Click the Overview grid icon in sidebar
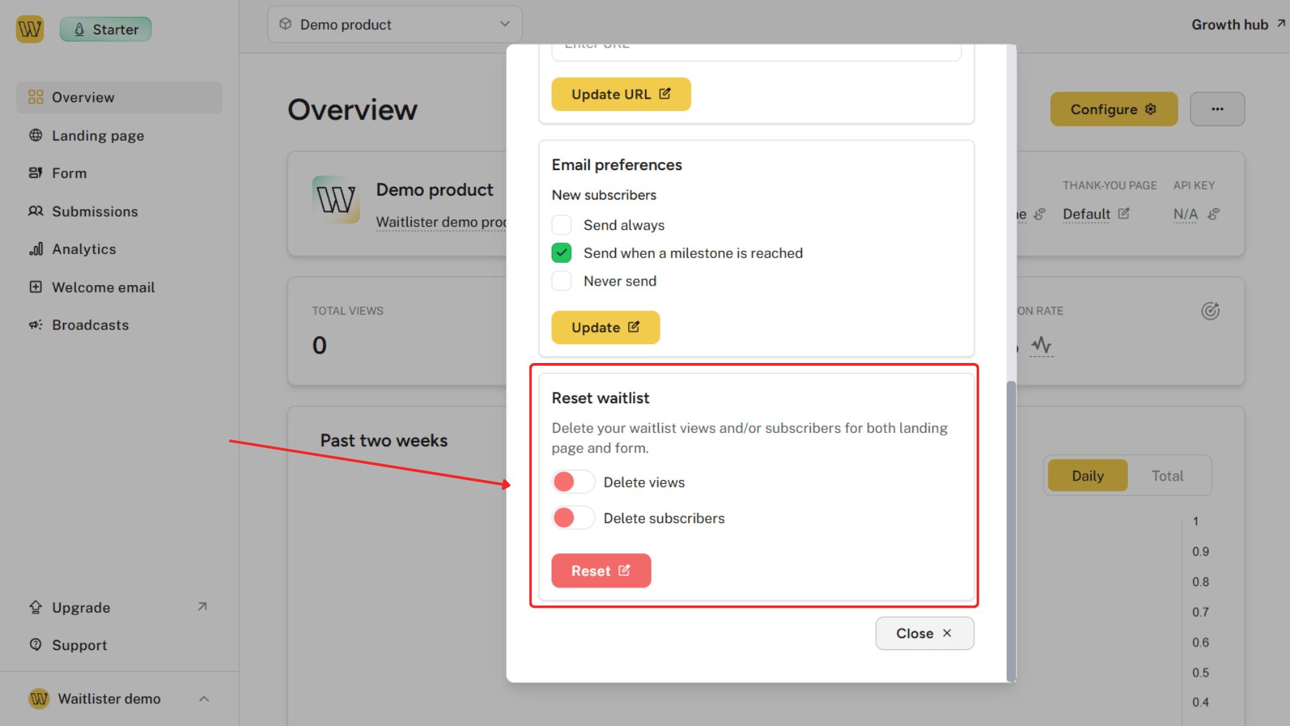 36,97
